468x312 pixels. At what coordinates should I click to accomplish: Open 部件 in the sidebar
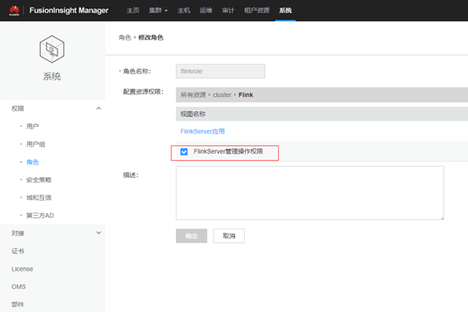tap(18, 304)
